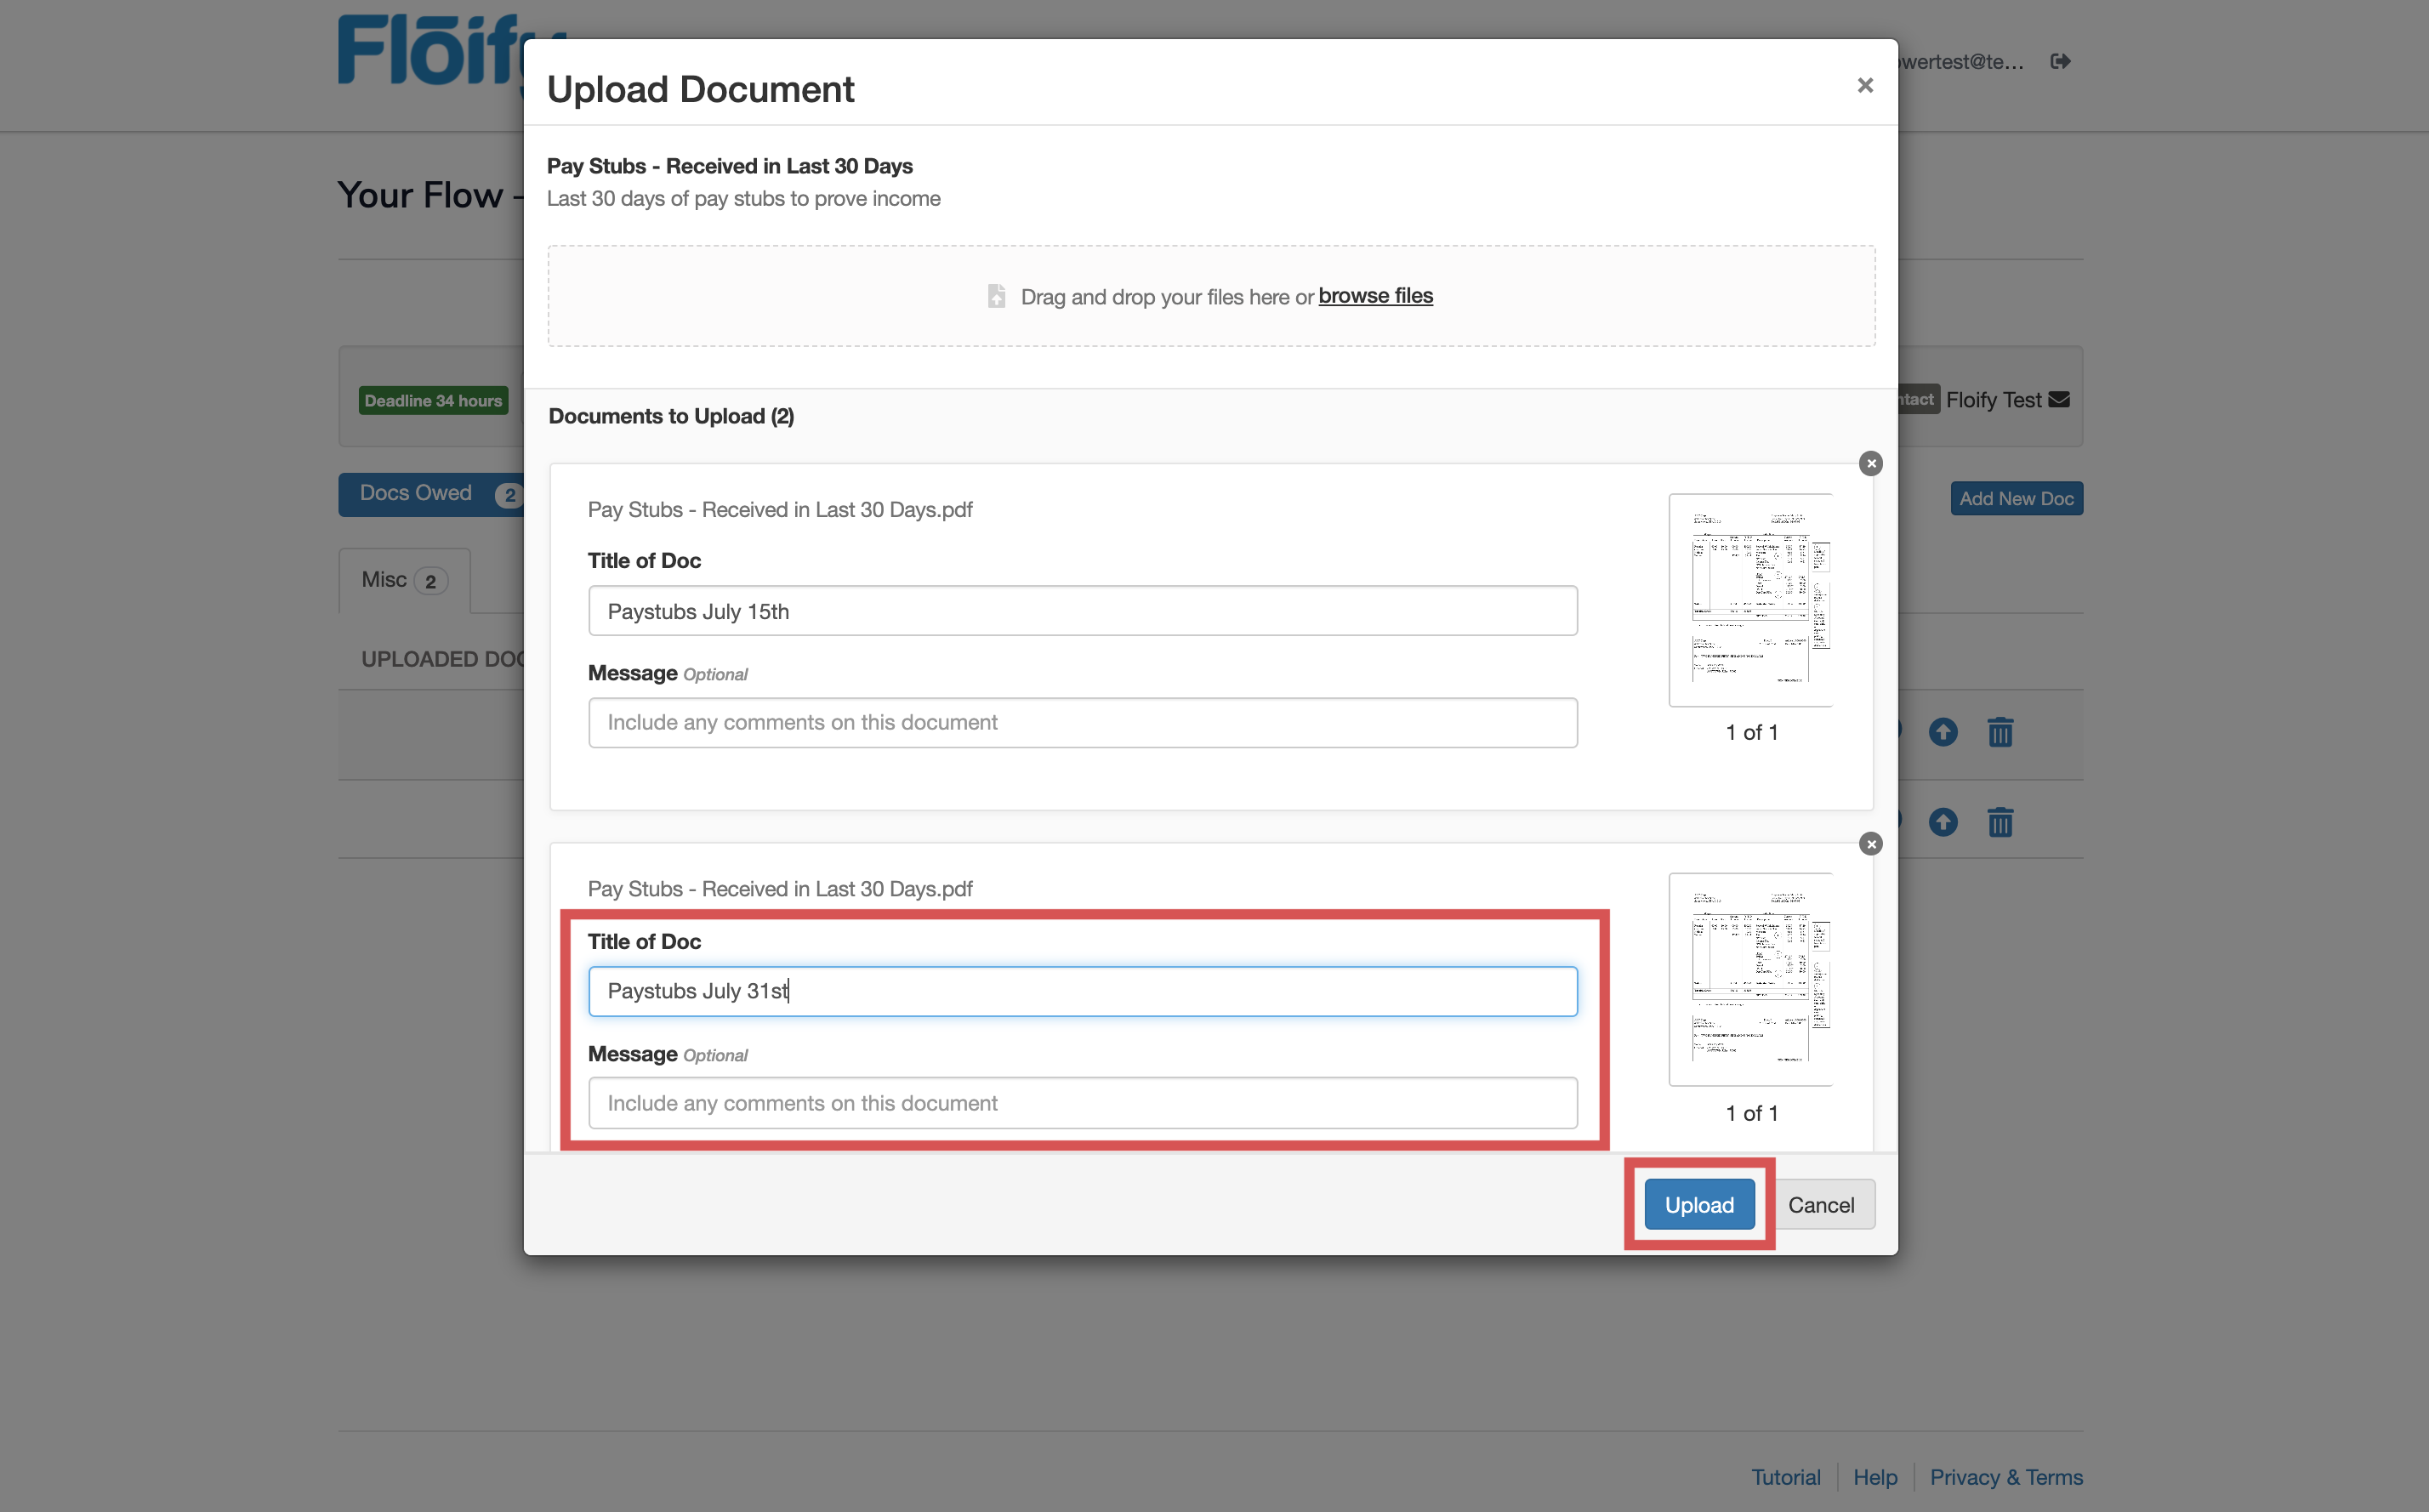Screen dimensions: 2429x1512
Task: Click the Upload button
Action: 1699,1204
